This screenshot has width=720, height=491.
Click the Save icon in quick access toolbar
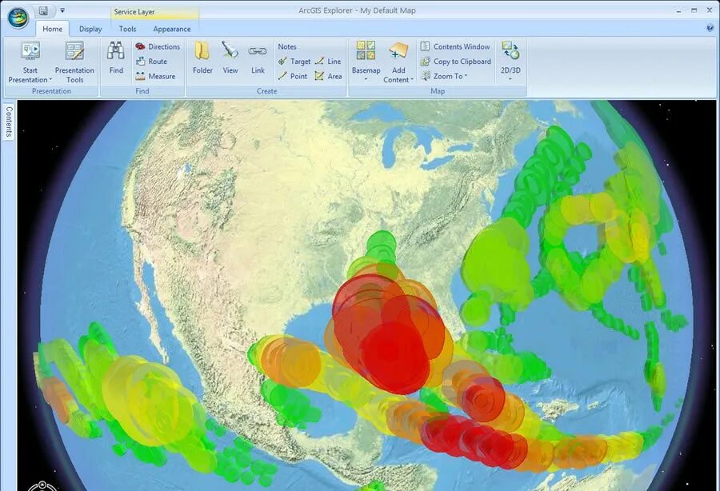(43, 10)
